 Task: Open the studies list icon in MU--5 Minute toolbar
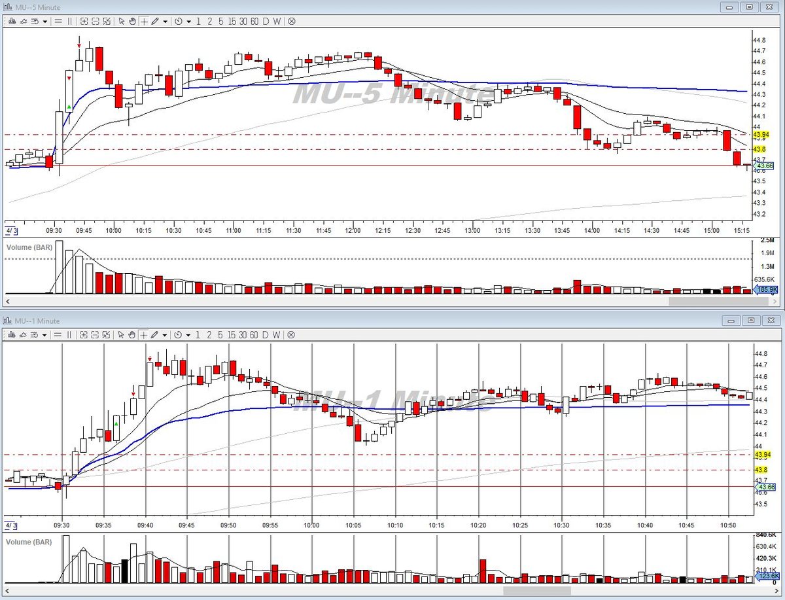35,21
